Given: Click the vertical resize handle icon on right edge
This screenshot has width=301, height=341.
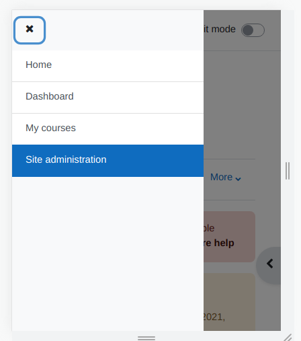Looking at the screenshot, I should click(x=288, y=171).
